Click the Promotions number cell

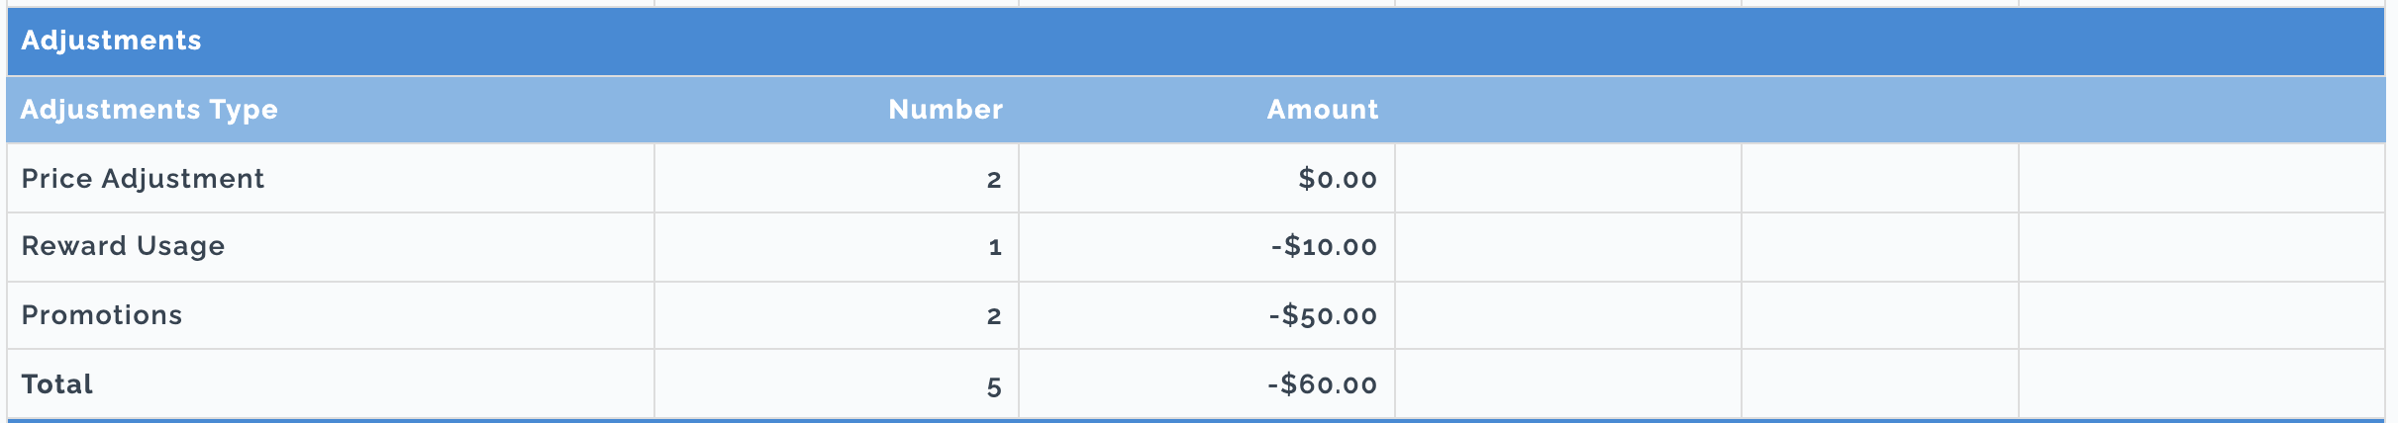click(x=837, y=315)
